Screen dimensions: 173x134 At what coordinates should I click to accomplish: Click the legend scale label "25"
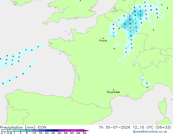[x=53, y=133]
